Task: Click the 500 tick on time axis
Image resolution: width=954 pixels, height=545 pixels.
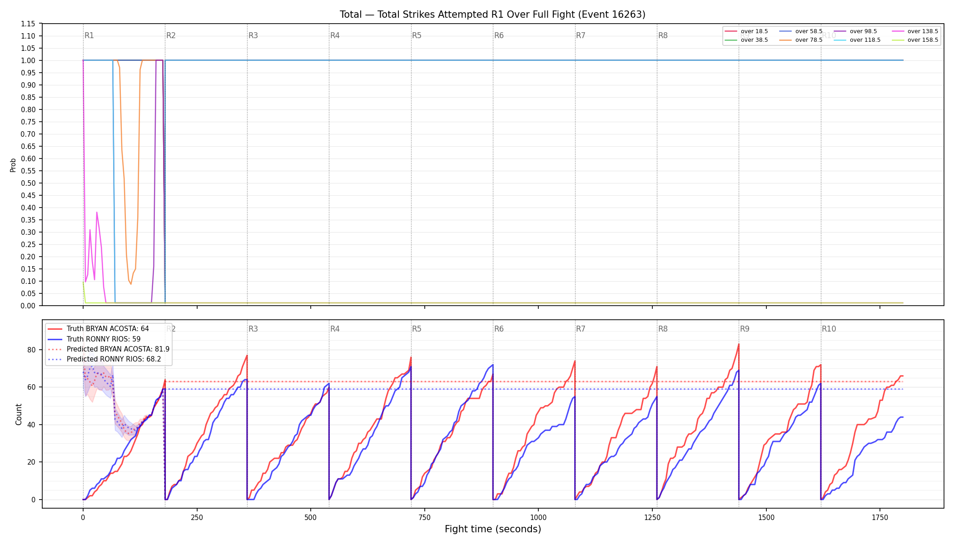Action: [x=311, y=517]
